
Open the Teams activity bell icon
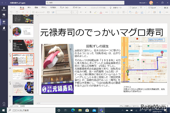coord(4,9)
